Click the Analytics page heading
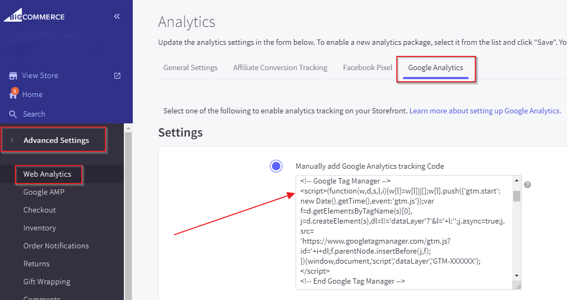This screenshot has height=300, width=567. point(187,22)
